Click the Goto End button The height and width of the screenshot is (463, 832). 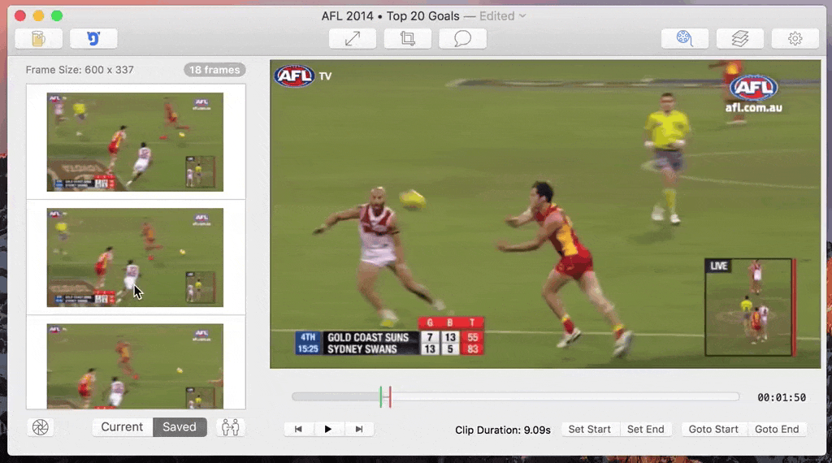coord(777,429)
